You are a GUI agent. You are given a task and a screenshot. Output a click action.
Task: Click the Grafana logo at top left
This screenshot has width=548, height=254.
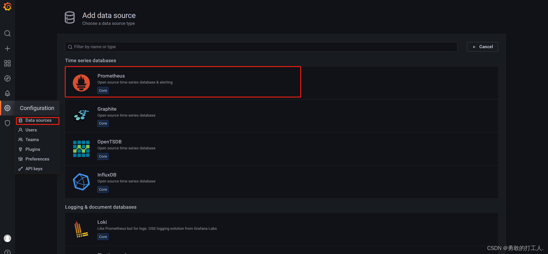(x=7, y=6)
